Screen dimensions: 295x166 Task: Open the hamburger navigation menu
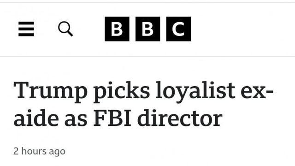tap(26, 29)
